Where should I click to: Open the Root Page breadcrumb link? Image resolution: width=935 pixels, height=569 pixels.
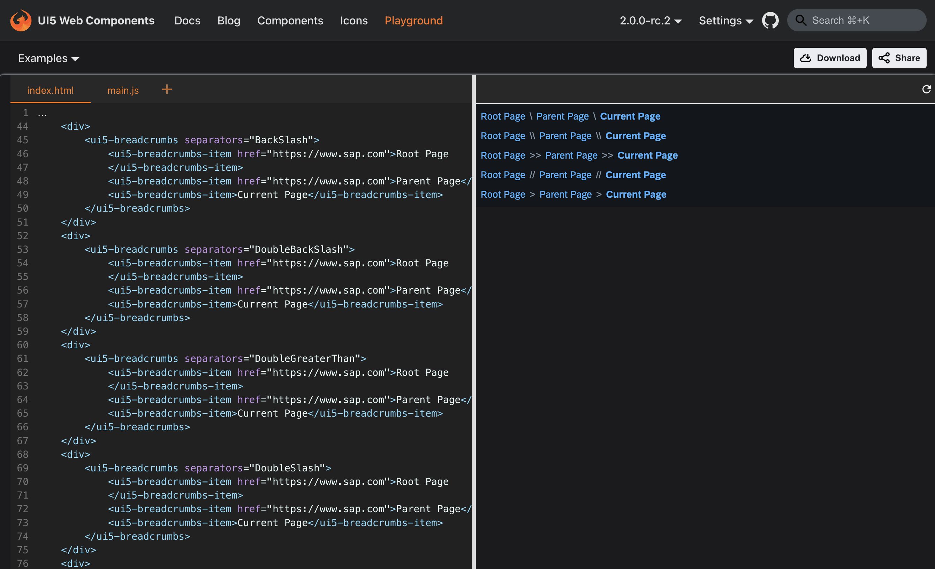pos(503,116)
